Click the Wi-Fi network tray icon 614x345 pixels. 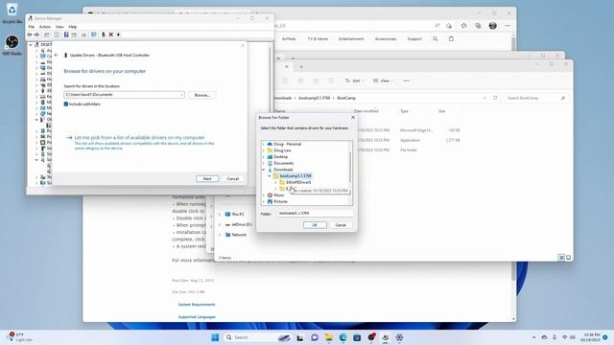564,337
